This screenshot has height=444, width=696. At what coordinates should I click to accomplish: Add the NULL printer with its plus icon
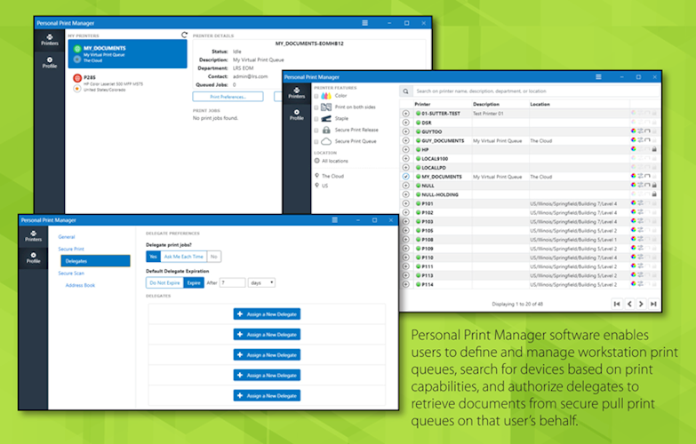[x=405, y=186]
